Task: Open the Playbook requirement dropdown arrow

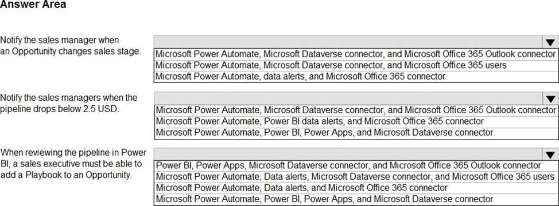Action: click(550, 154)
